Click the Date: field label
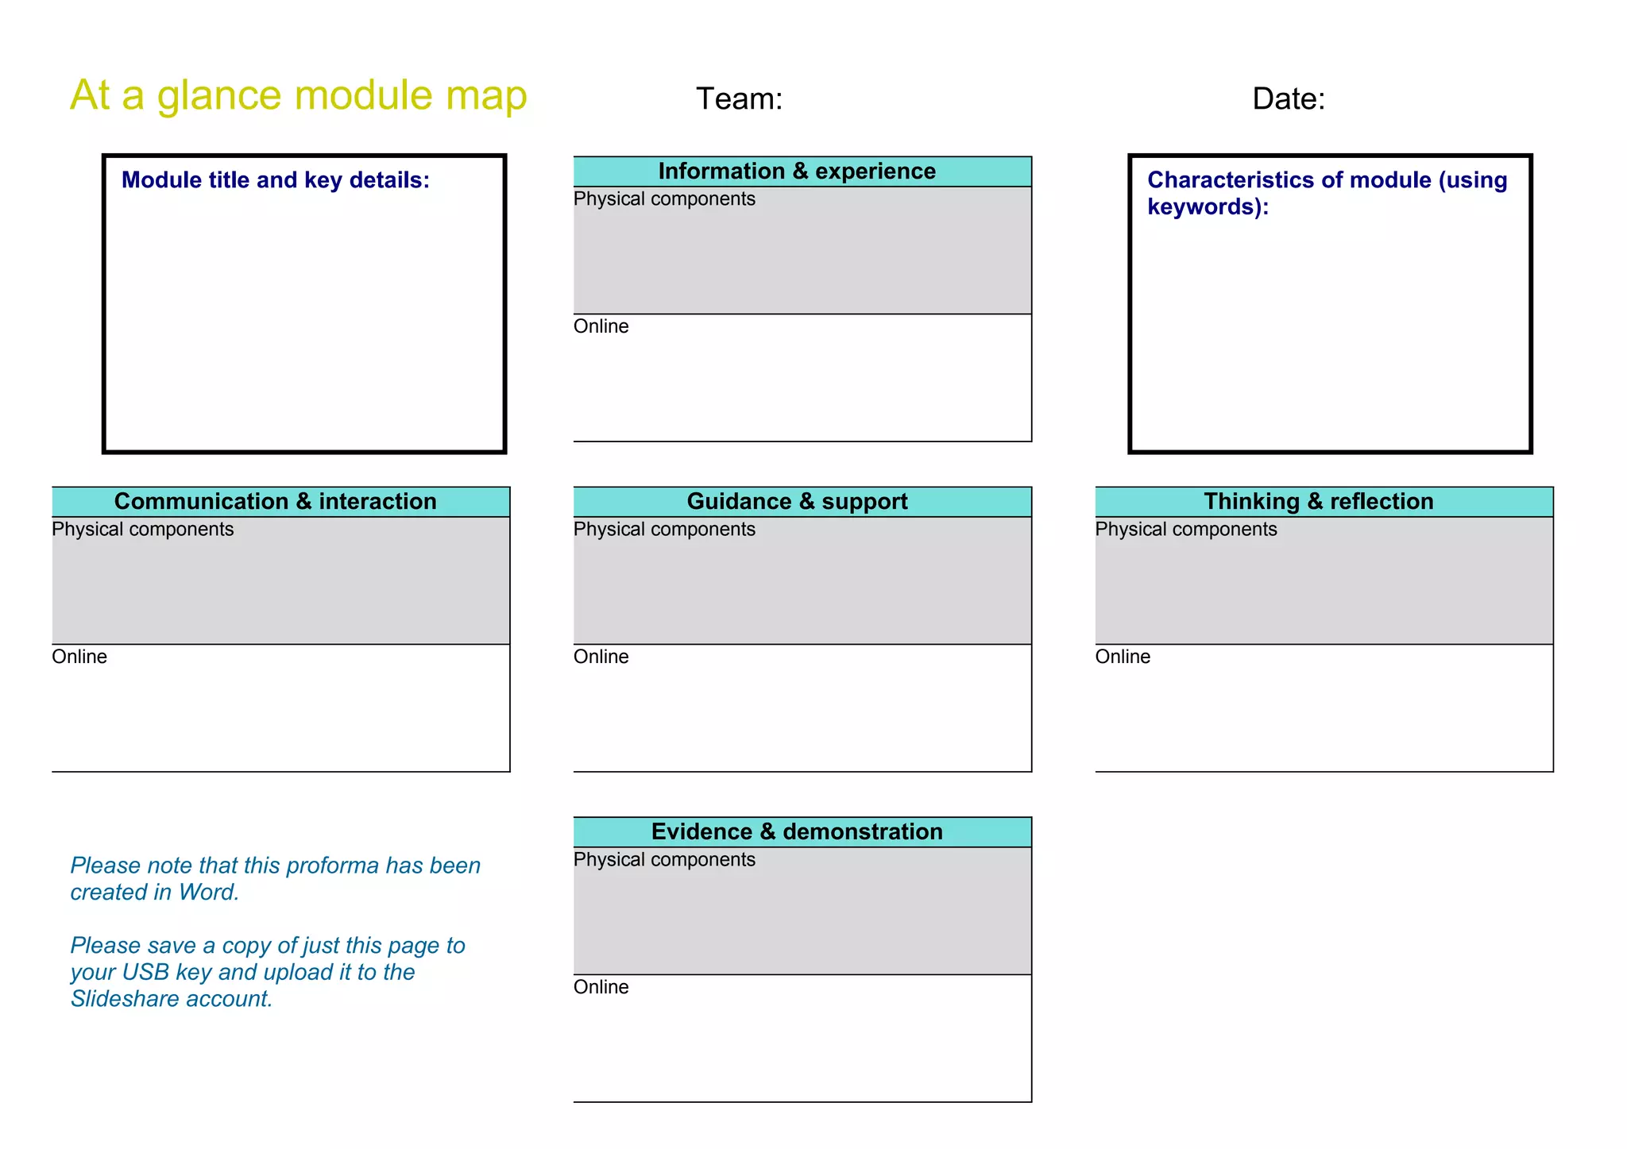This screenshot has height=1149, width=1627. 1288,99
